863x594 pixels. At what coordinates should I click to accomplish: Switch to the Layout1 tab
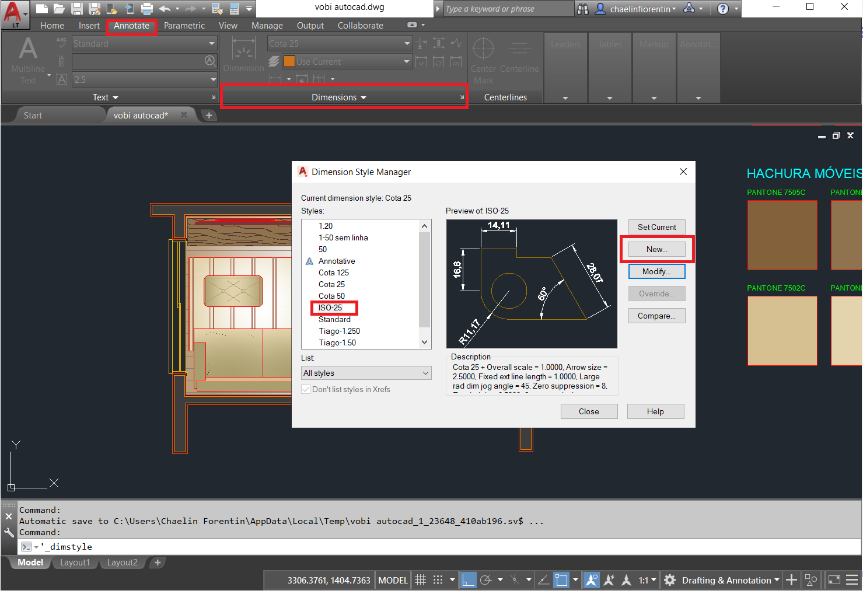tap(75, 562)
